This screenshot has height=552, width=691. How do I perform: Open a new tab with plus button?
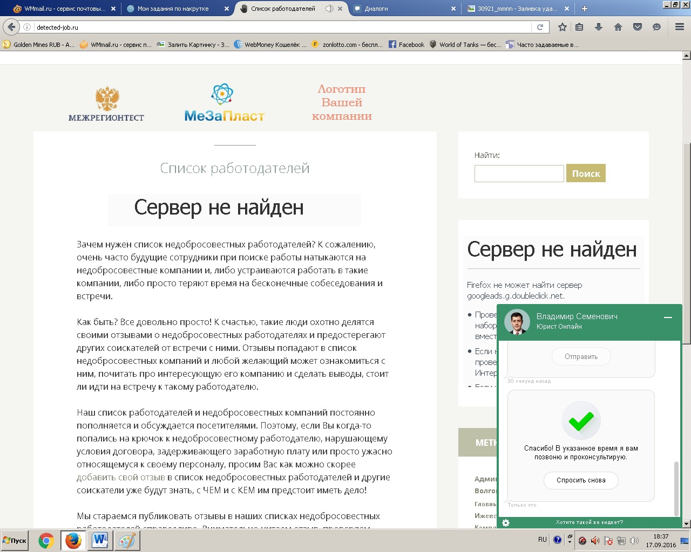(x=585, y=9)
